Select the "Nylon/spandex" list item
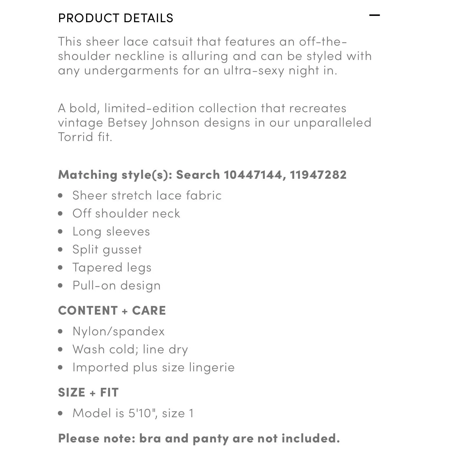Screen dimensions: 455x455 point(118,331)
